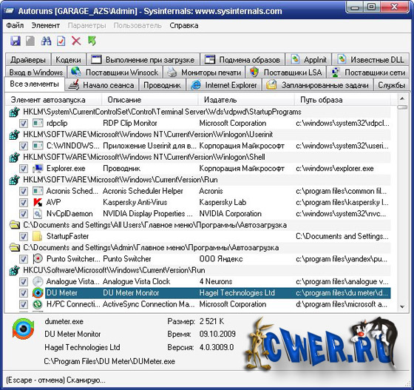Viewport: 414px width, 390px height.
Task: Open the Файл menu
Action: click(x=15, y=25)
